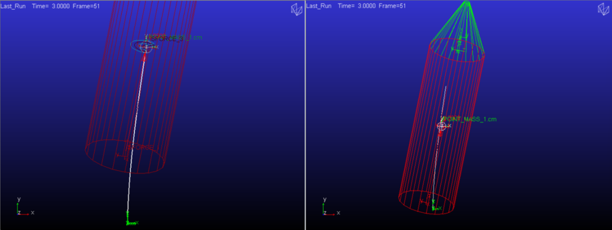The height and width of the screenshot is (230, 612).
Task: Select the center-of-mass marker in left viewport
Action: point(147,47)
